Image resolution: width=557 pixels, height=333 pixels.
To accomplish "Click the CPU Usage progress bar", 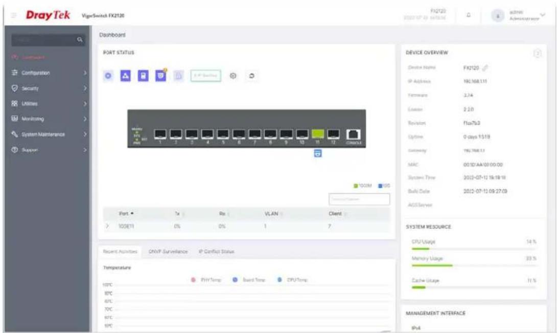I will coord(474,249).
